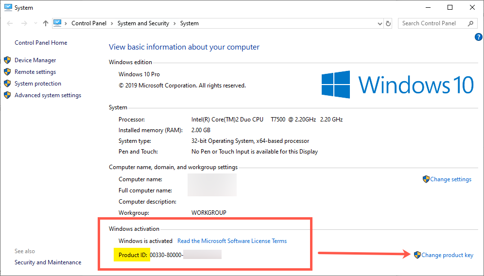
Task: Click Change product key
Action: (x=447, y=255)
